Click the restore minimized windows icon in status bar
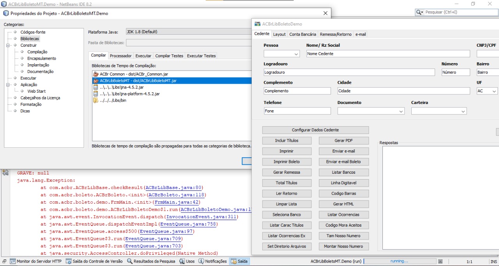Image resolution: width=499 pixels, height=266 pixels. 4,261
